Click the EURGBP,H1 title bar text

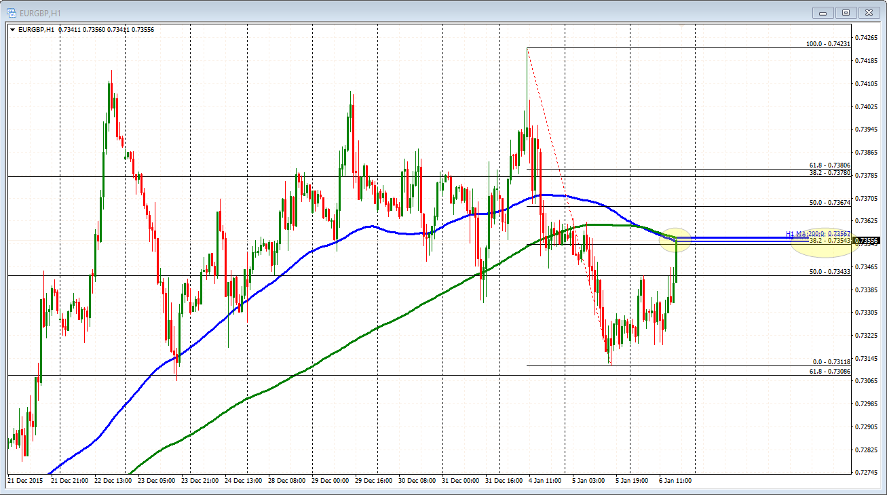point(41,12)
